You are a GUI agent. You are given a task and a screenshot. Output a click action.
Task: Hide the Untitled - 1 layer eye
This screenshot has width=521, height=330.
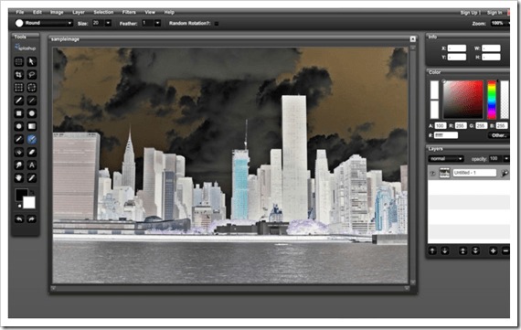432,173
